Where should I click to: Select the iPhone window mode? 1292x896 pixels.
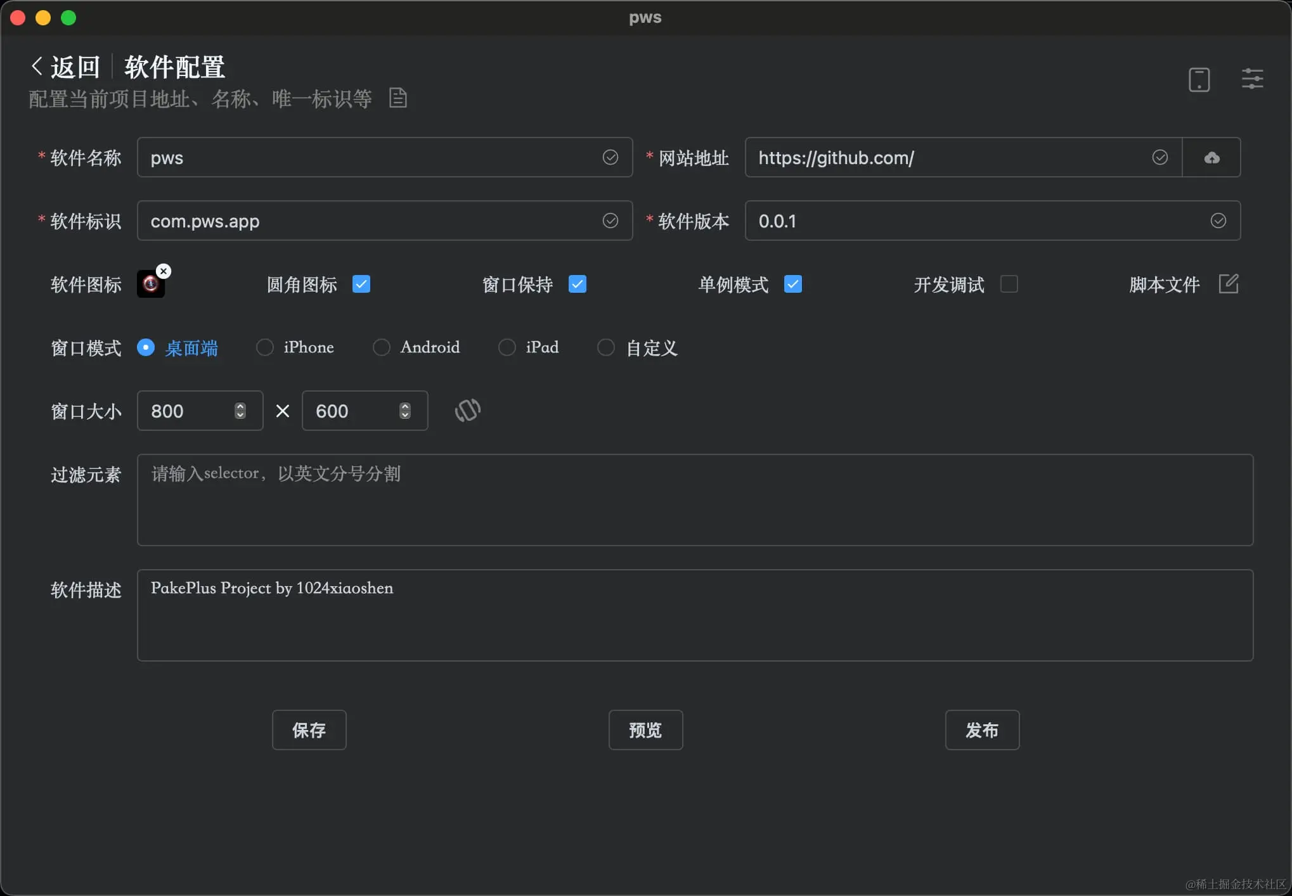point(265,347)
